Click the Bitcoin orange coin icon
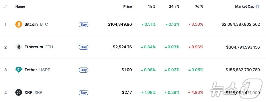266x102 pixels. pyautogui.click(x=19, y=24)
